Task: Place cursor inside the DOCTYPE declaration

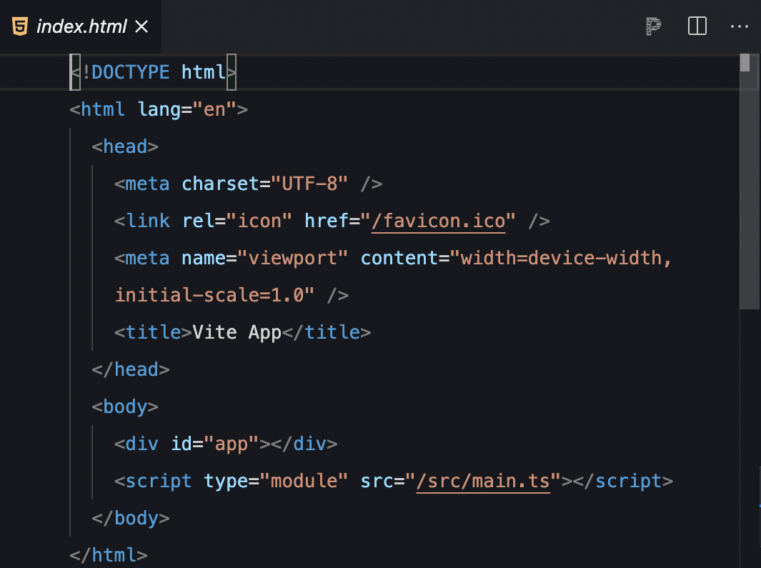Action: point(150,71)
